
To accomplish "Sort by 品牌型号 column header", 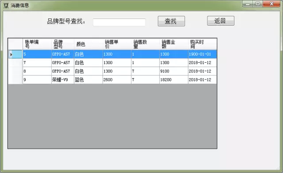I will [63, 44].
